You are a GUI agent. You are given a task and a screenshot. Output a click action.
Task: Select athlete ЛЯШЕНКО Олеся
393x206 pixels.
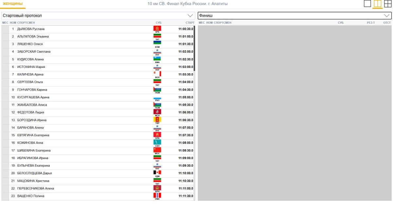coord(30,44)
